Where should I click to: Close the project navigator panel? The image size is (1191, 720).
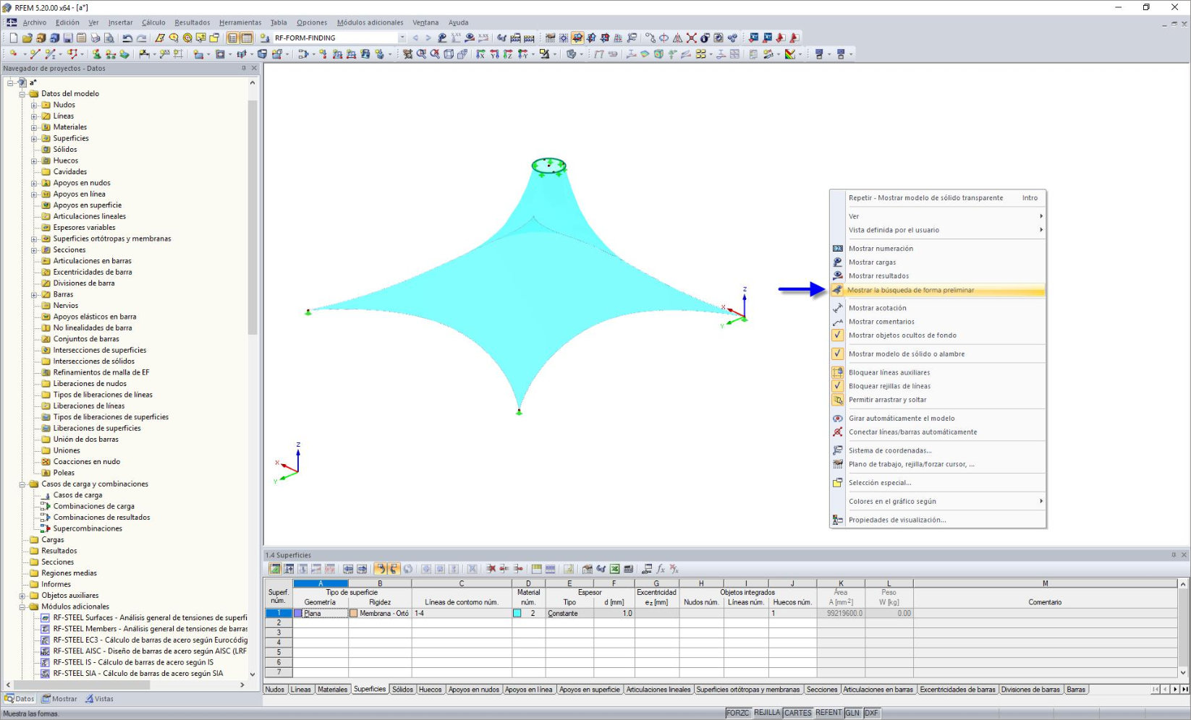click(x=254, y=68)
